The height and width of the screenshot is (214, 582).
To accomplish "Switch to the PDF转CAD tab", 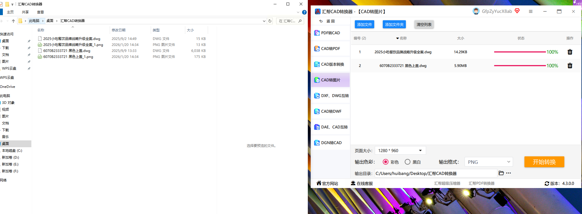I will click(330, 33).
